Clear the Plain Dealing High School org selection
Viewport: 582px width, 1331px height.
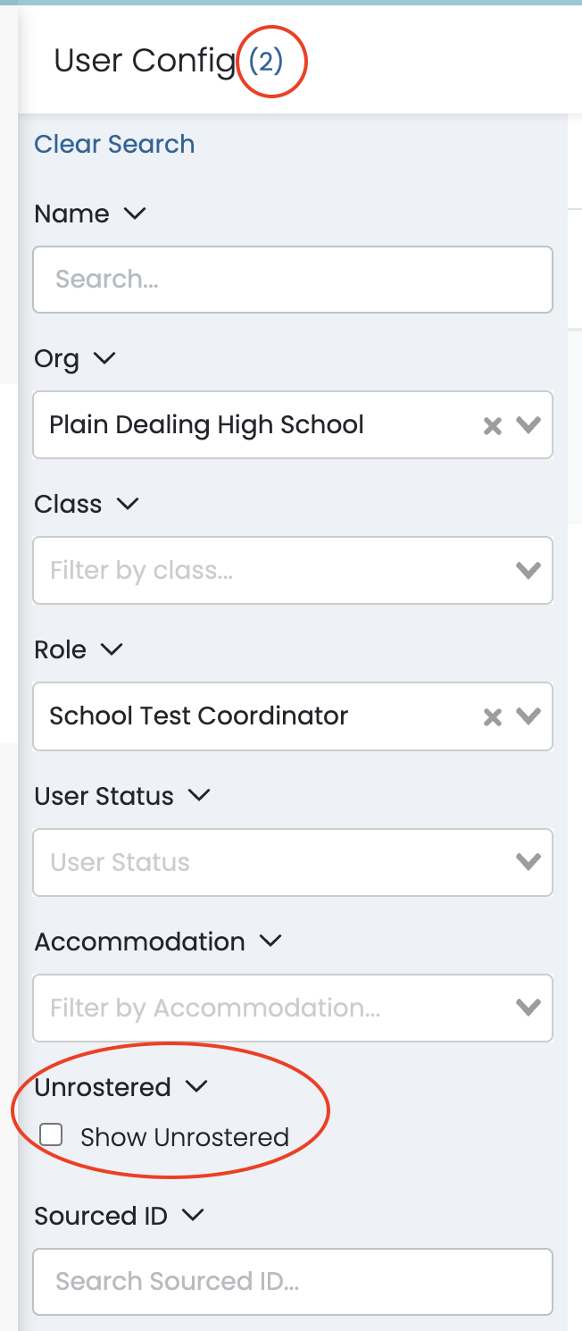click(x=492, y=425)
